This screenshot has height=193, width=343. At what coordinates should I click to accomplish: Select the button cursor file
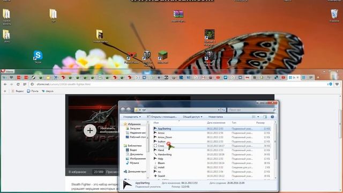[x=212, y=142]
